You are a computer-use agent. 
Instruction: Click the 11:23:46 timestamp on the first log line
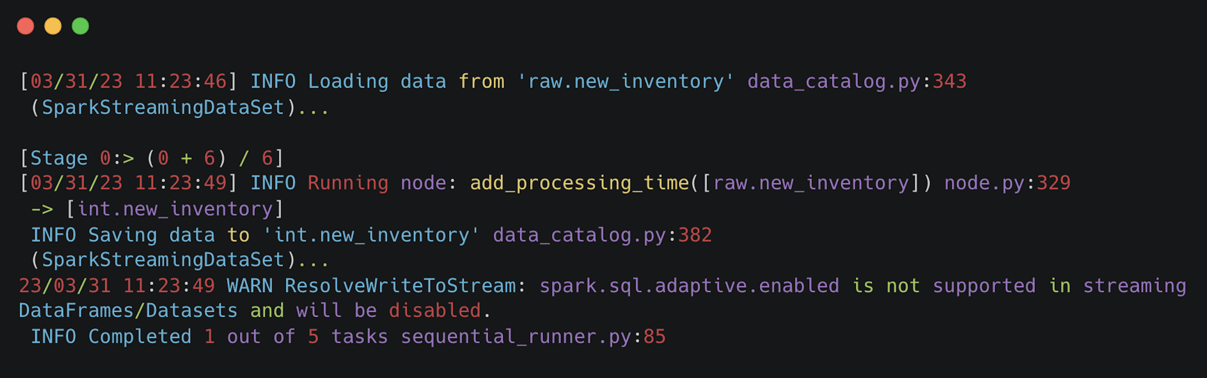[181, 82]
